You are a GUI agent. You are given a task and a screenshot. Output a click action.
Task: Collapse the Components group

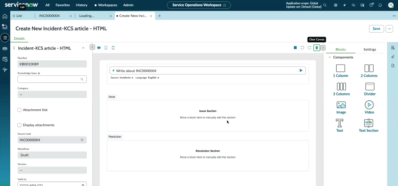[x=330, y=57]
